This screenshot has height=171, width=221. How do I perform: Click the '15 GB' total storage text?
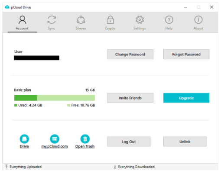pos(90,90)
